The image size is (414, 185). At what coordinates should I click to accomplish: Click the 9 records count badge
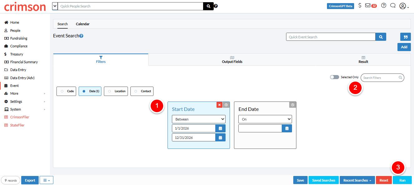click(11, 180)
